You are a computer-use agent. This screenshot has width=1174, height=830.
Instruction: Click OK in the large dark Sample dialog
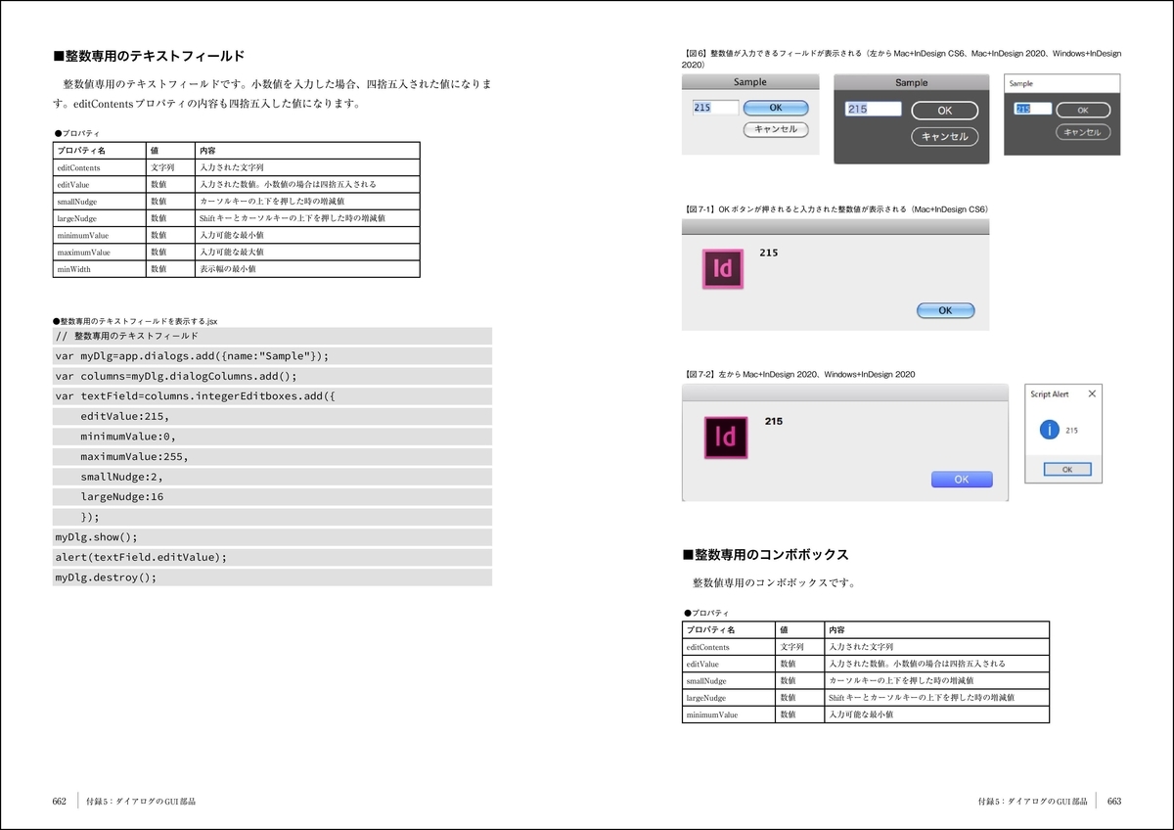pyautogui.click(x=945, y=112)
